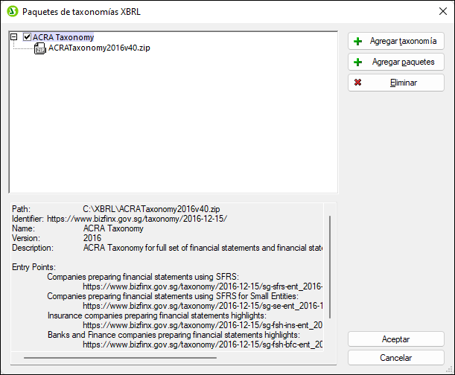Click the Identifier URL in the details pane
Image resolution: width=455 pixels, height=375 pixels.
136,219
